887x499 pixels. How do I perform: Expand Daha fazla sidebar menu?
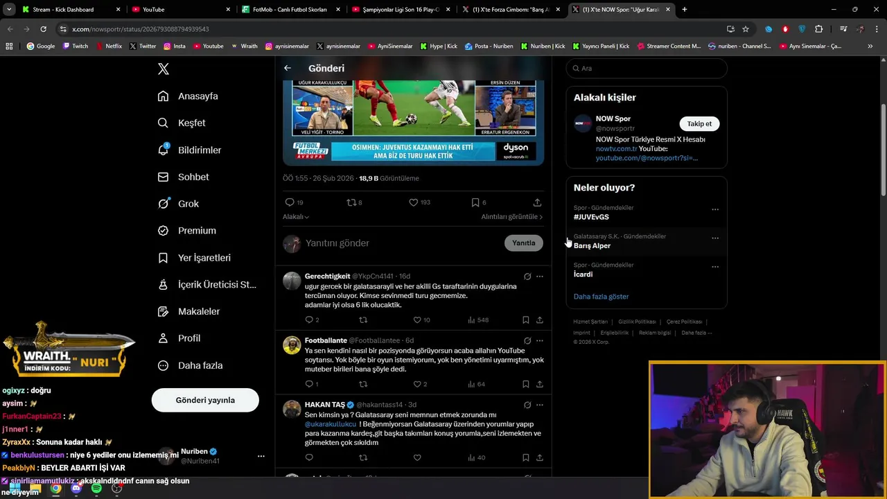[x=190, y=365]
